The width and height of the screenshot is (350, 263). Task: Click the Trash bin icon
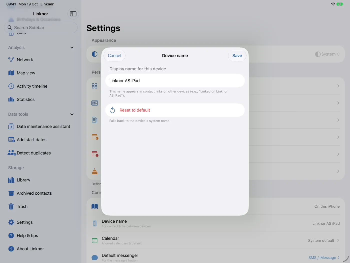(x=11, y=206)
